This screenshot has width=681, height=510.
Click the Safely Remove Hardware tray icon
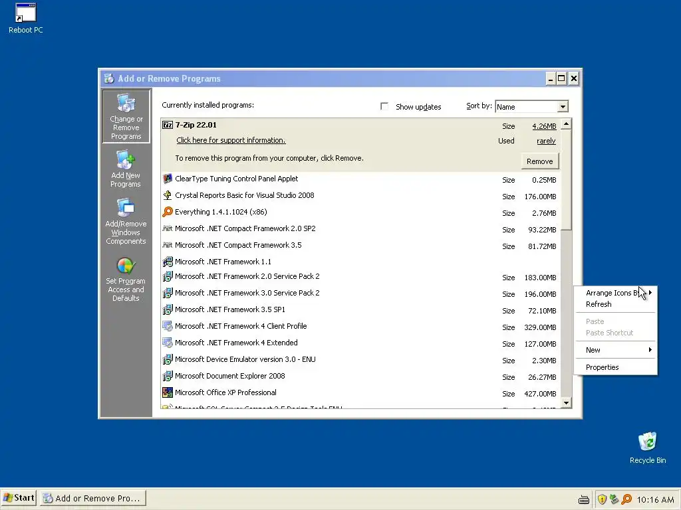click(614, 499)
